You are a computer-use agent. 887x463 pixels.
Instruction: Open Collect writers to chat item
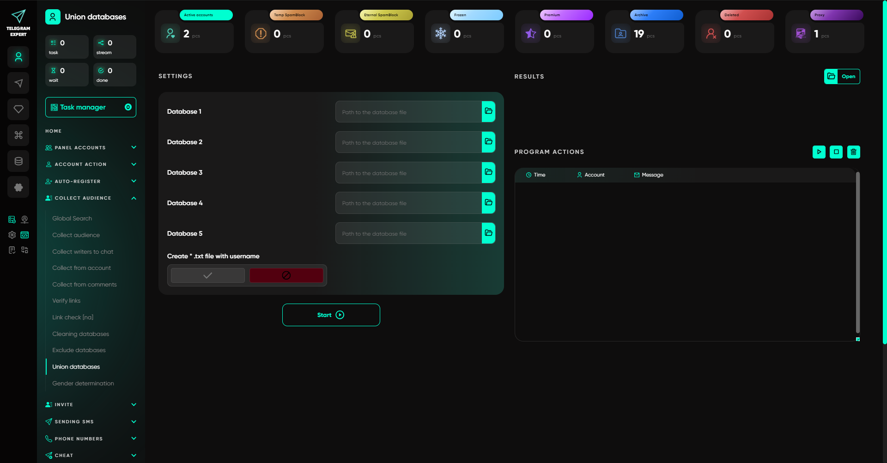pos(83,252)
